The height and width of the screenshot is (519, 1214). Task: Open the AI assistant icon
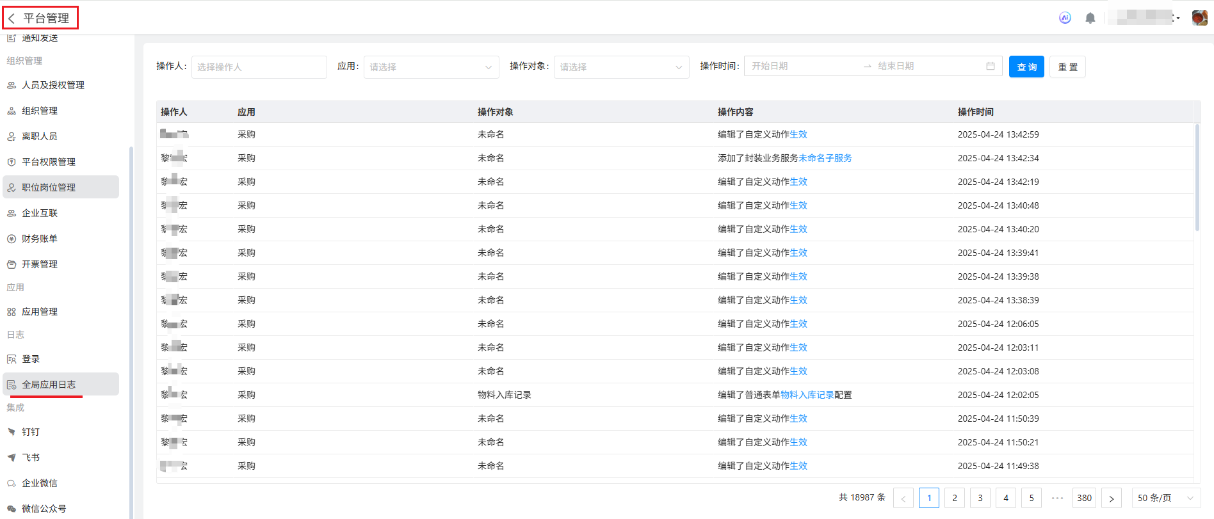[1065, 18]
